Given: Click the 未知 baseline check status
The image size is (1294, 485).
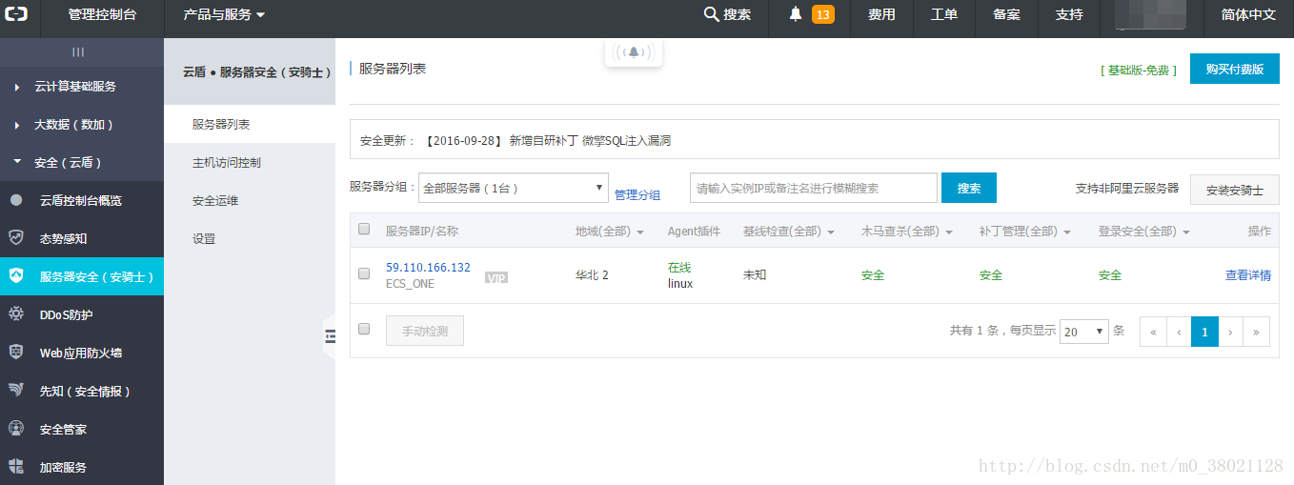Looking at the screenshot, I should (755, 275).
